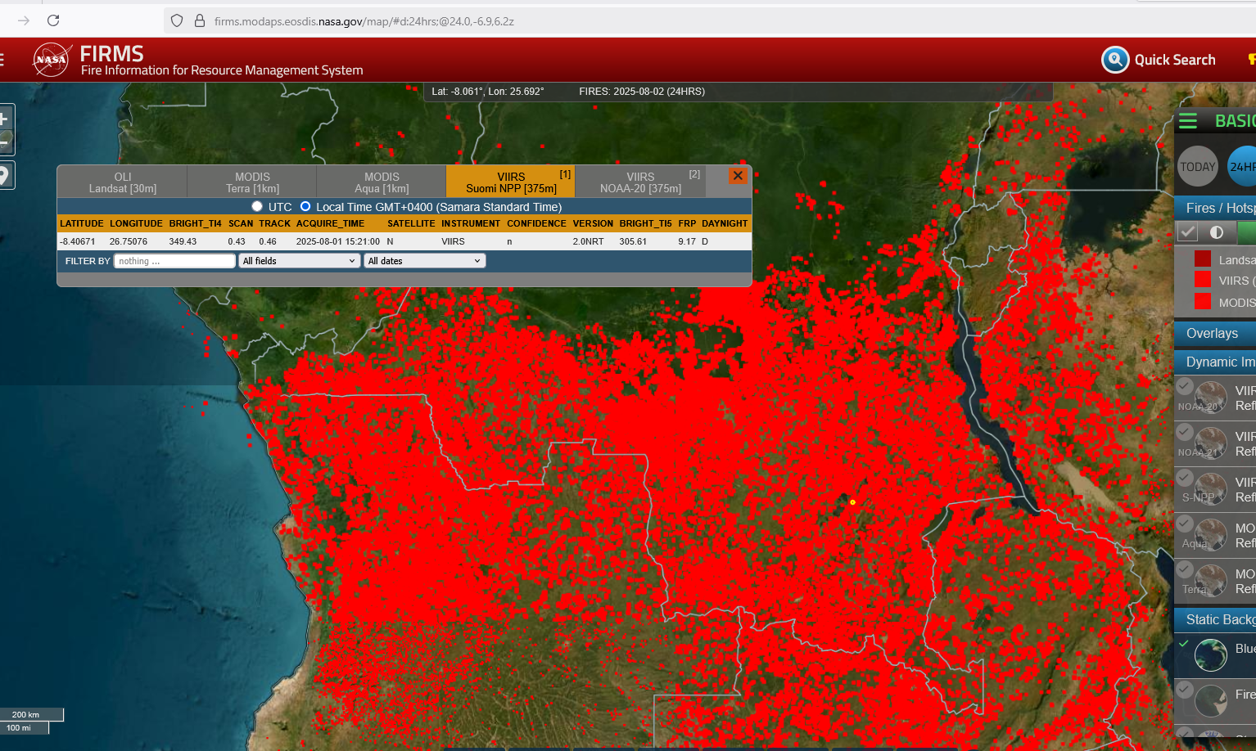Expand the Dynamic Imagery section
This screenshot has height=751, width=1256.
point(1215,362)
